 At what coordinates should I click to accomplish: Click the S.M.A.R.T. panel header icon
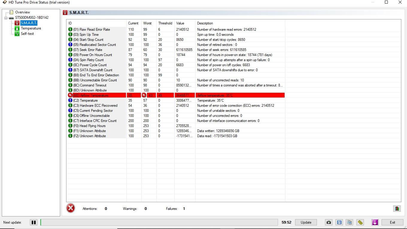point(65,13)
